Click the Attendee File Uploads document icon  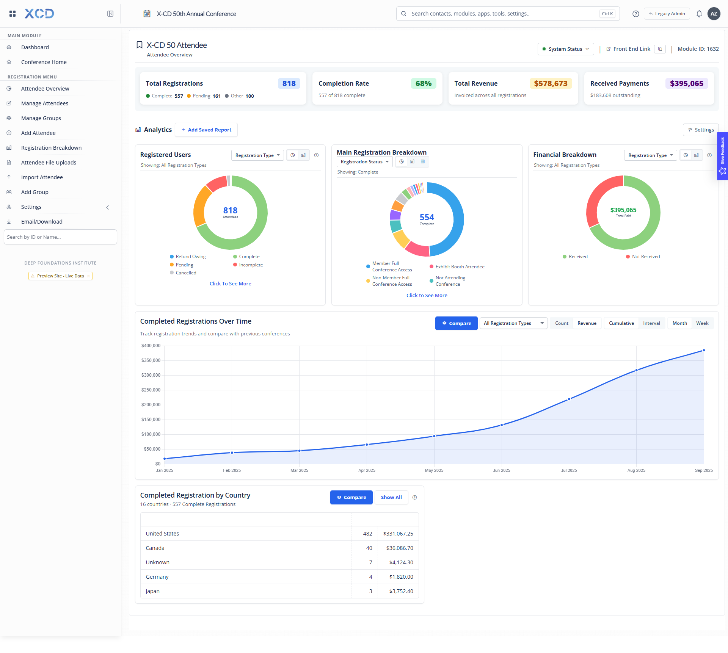[x=9, y=163]
